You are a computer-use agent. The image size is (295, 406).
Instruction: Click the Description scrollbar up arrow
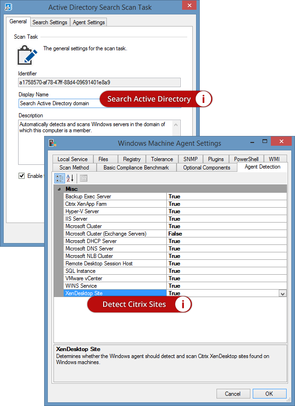[x=176, y=125]
